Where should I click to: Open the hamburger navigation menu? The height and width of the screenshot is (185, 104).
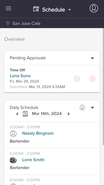8,9
